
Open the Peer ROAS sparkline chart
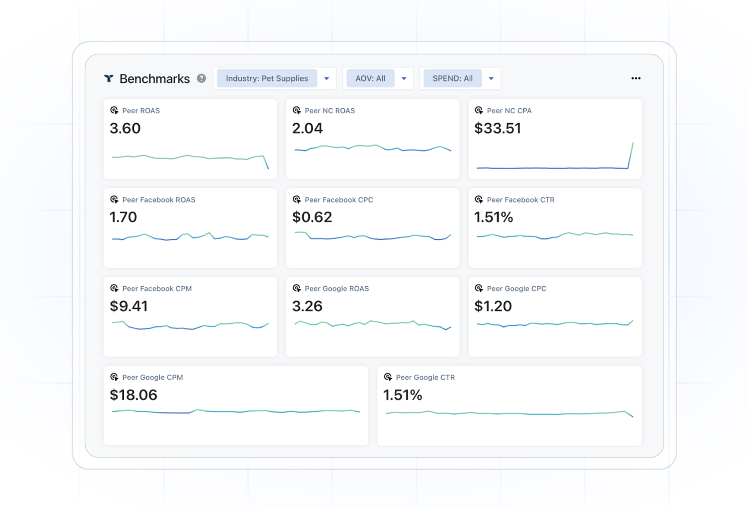coord(190,161)
